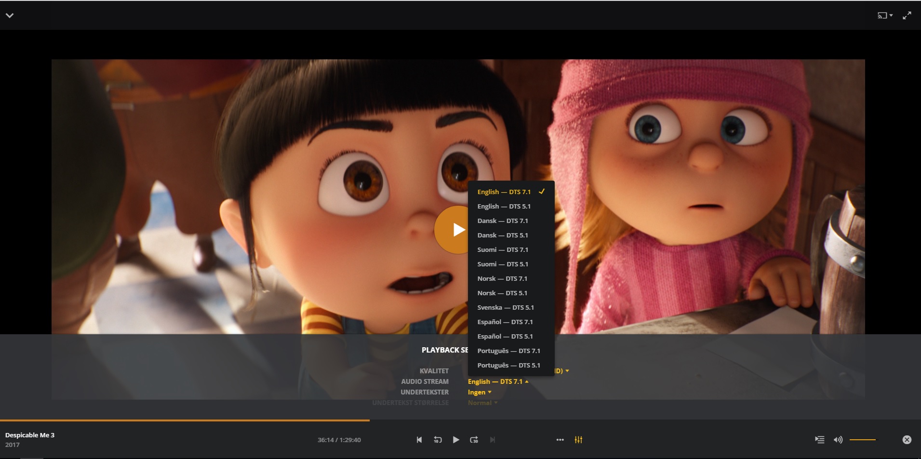Click the Despicable Me 3 title link

click(x=30, y=435)
